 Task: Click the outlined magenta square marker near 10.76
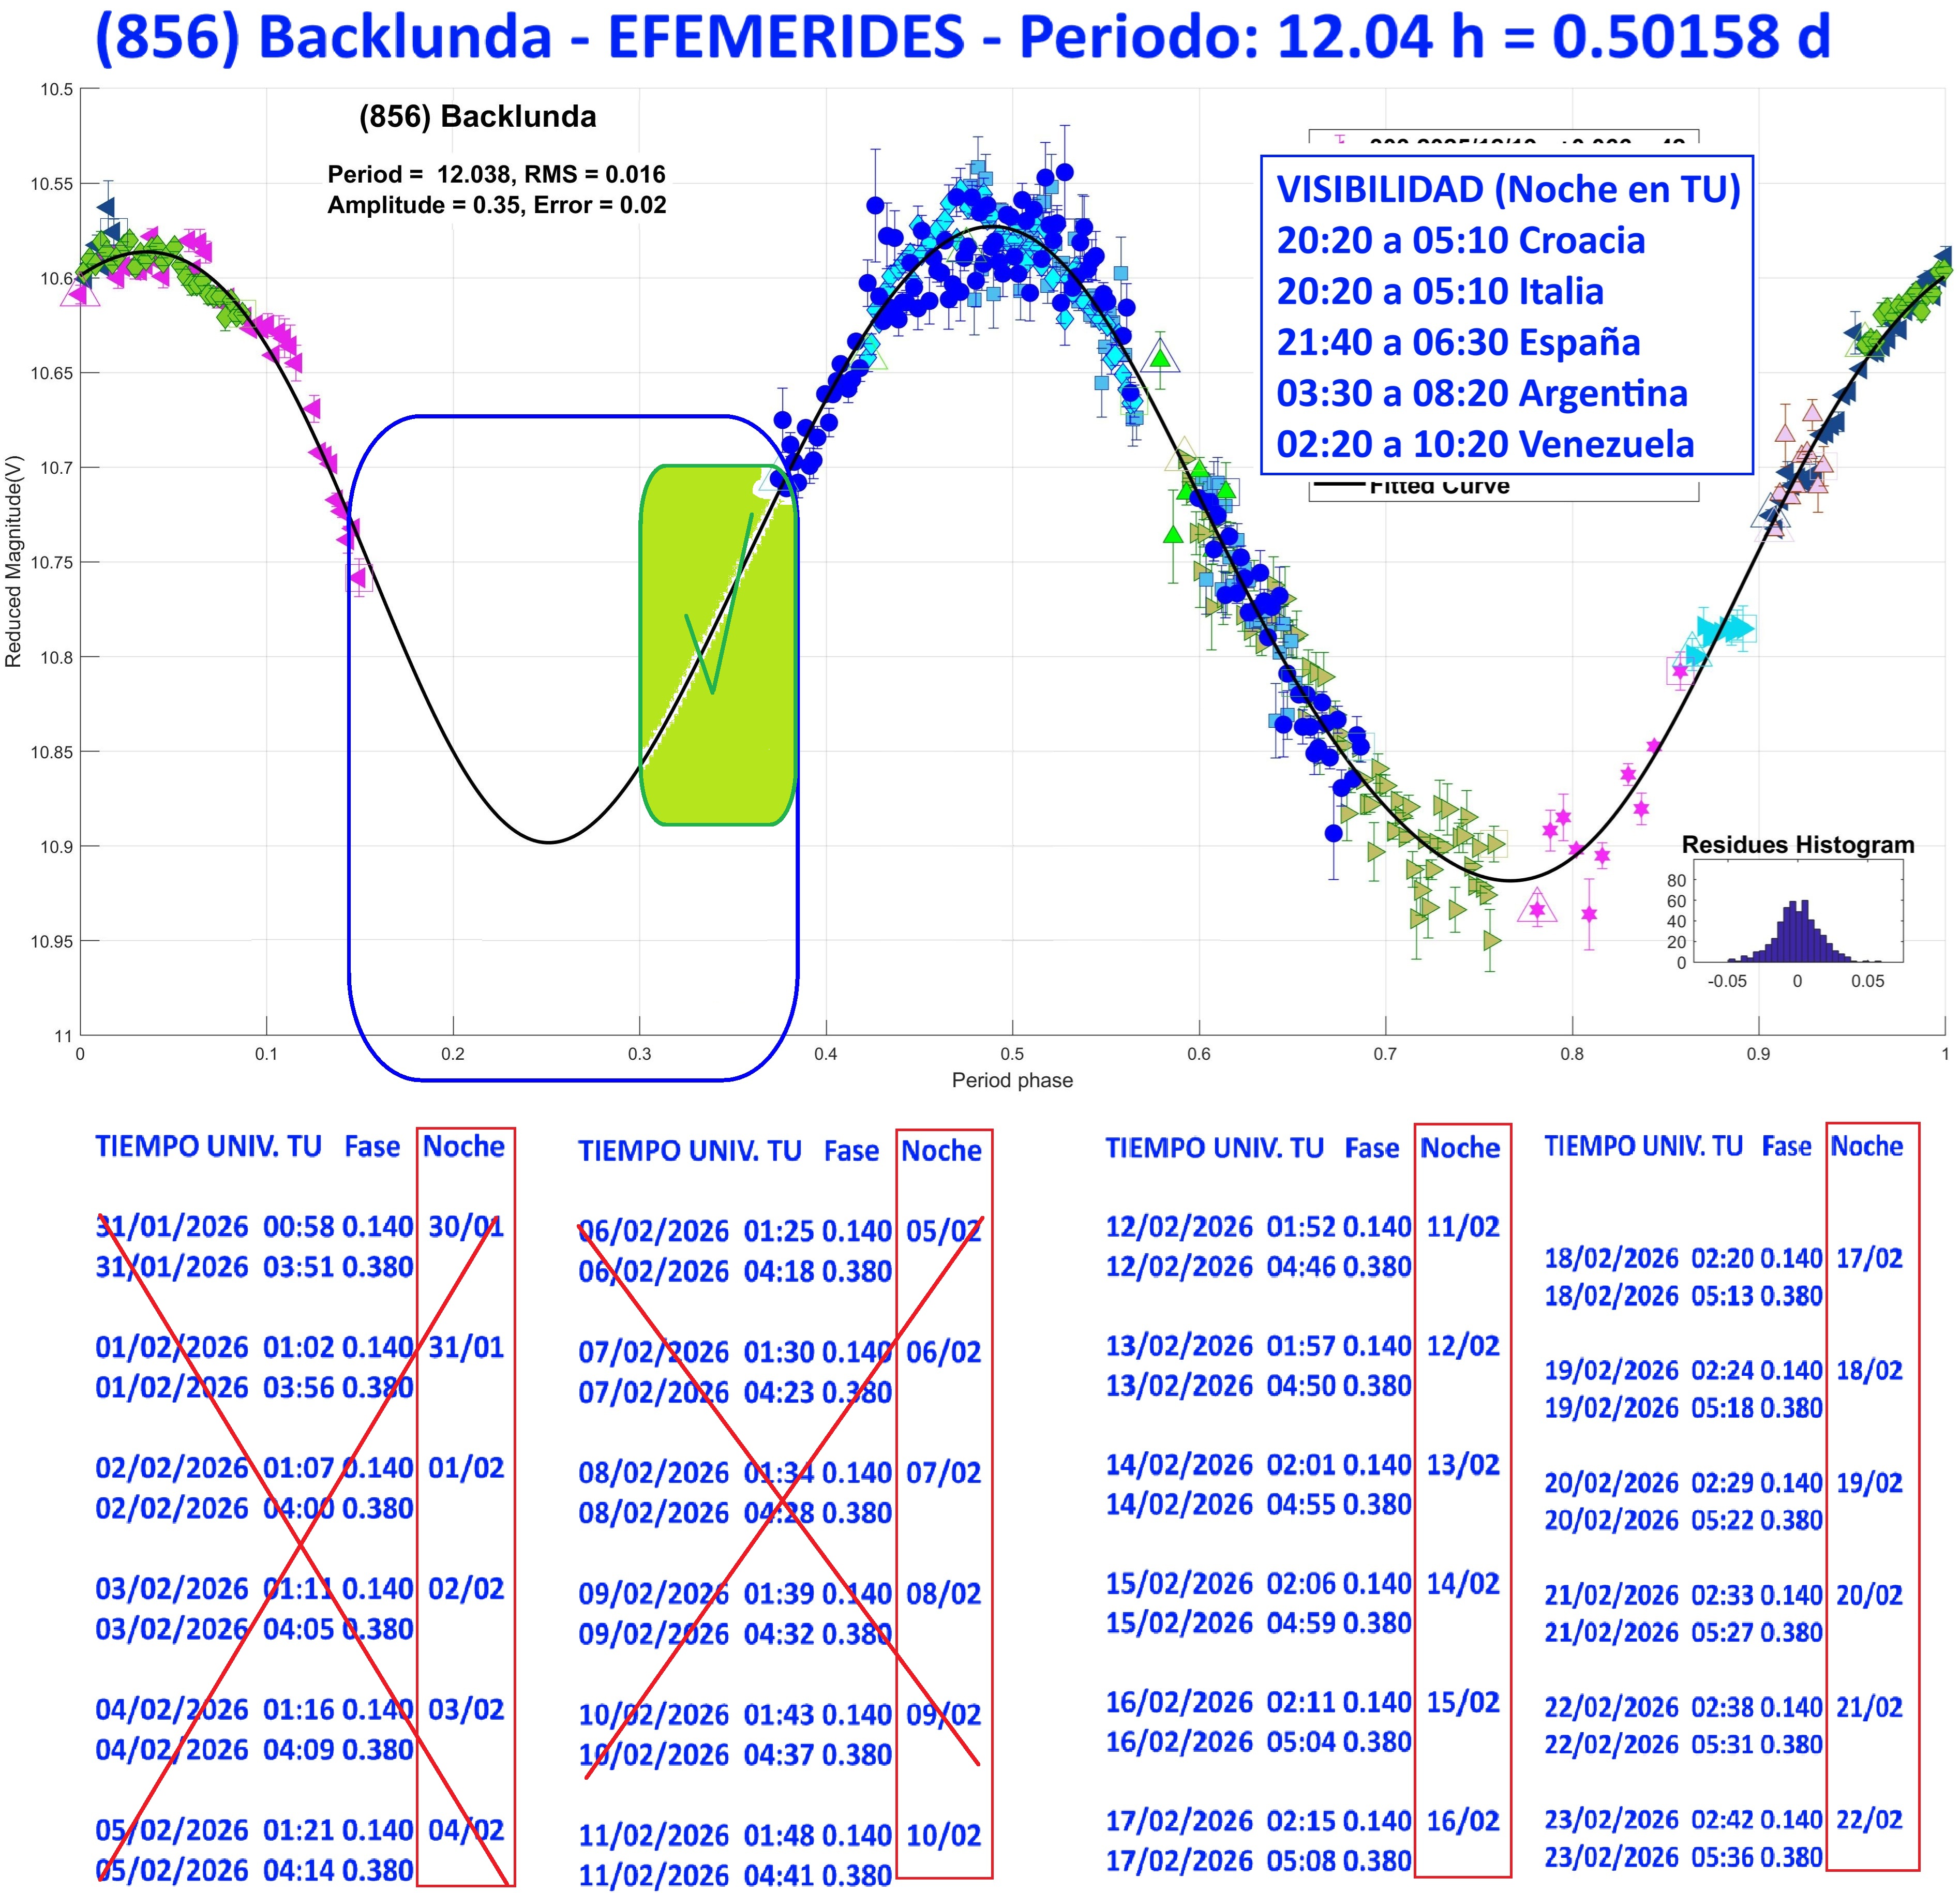point(359,577)
